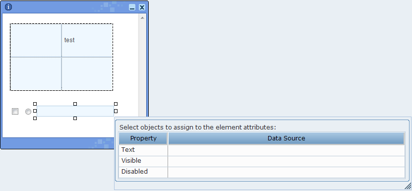Minimize the designer window
412x191 pixels.
coord(132,7)
